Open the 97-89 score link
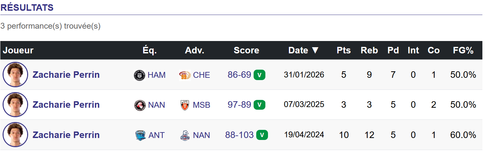 coord(239,105)
